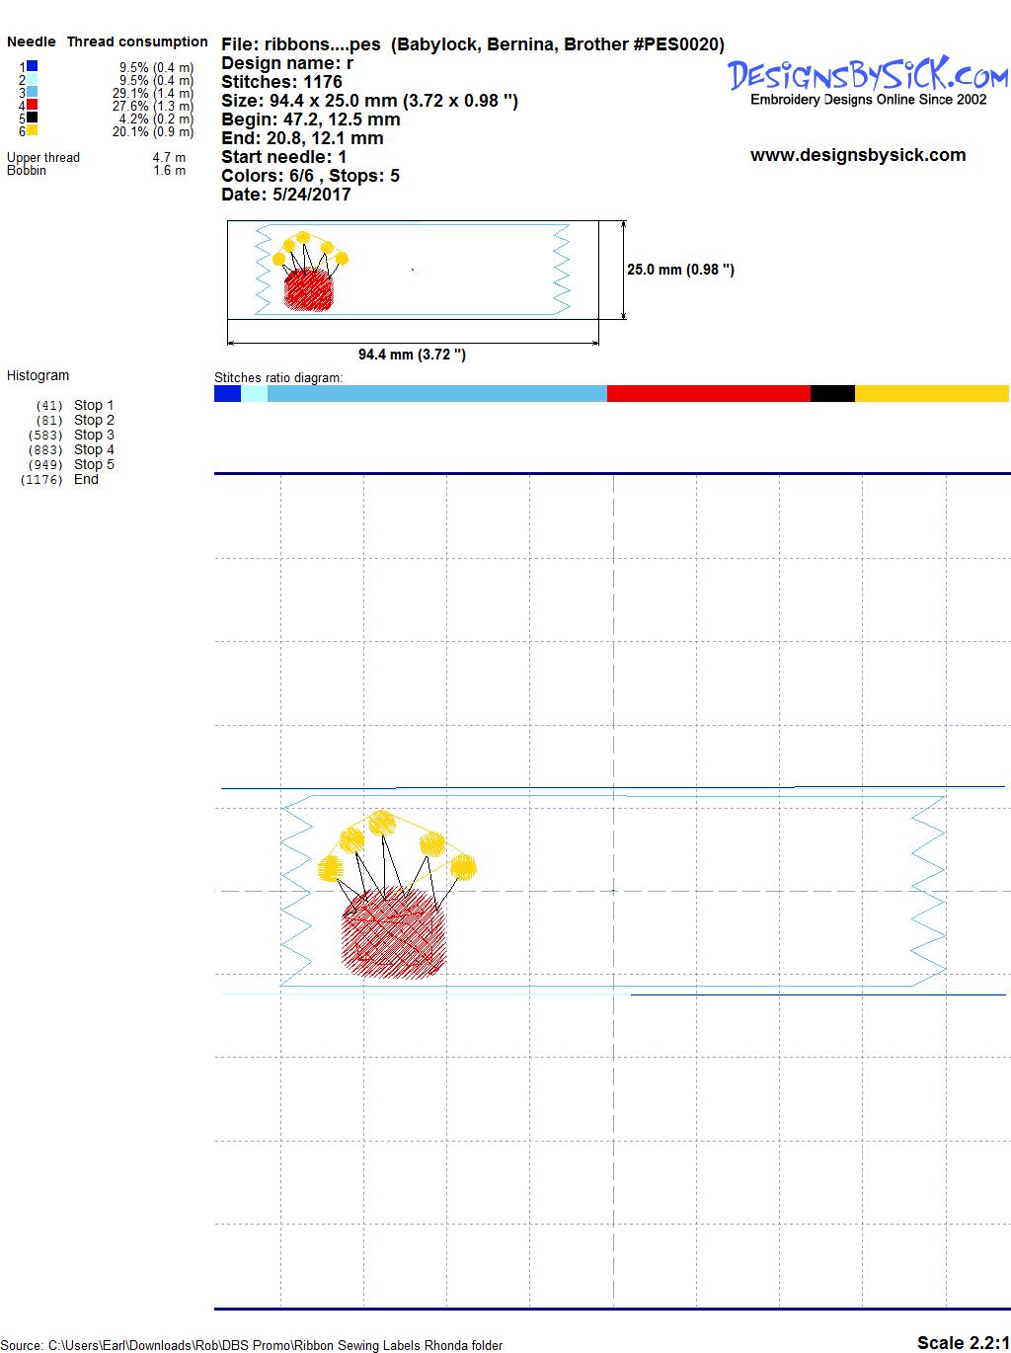Click the red pincushion in large preview

click(394, 934)
